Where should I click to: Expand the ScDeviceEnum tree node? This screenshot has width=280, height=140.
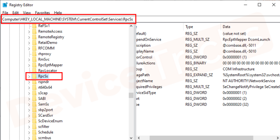click(x=29, y=121)
